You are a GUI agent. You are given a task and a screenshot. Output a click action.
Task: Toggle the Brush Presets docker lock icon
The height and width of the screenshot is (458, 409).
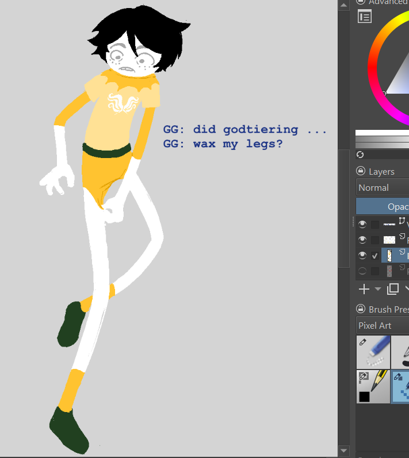361,309
